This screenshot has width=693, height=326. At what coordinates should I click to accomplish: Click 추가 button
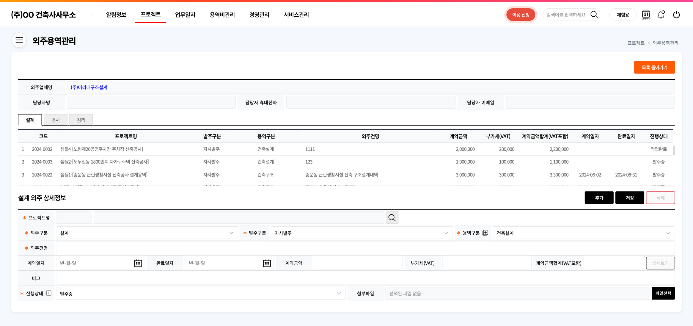pyautogui.click(x=599, y=198)
